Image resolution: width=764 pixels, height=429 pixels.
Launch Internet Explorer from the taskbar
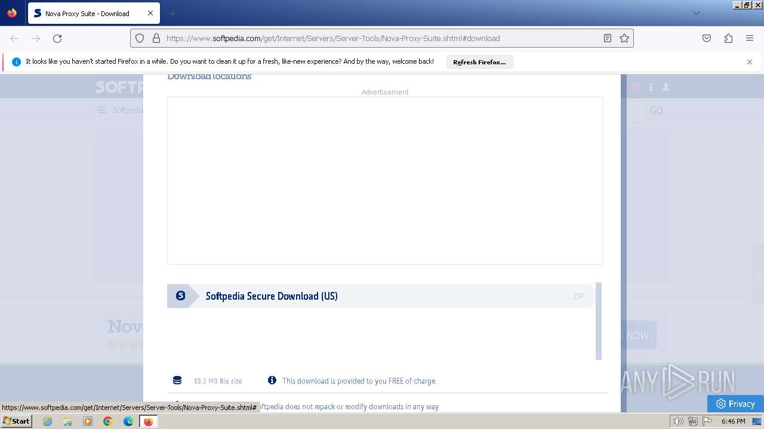click(47, 421)
